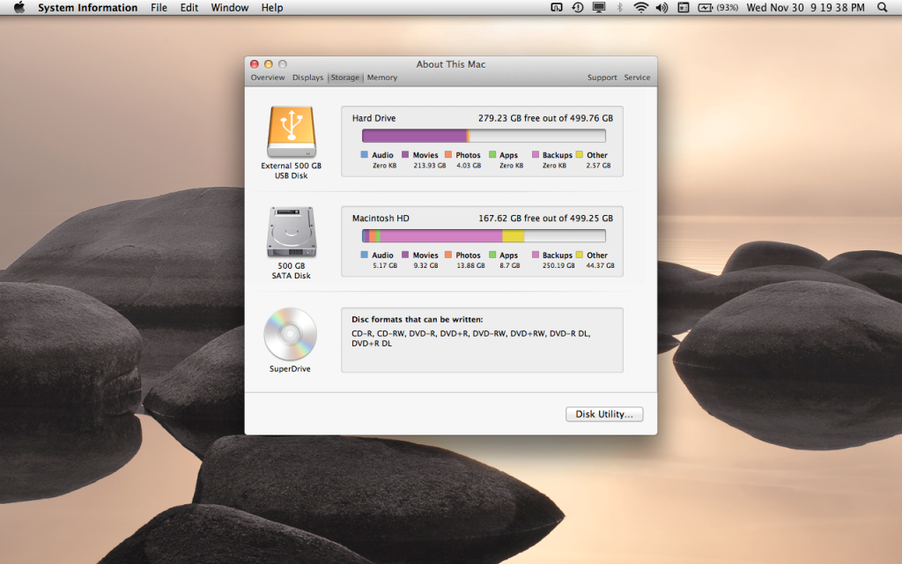Image resolution: width=902 pixels, height=564 pixels.
Task: Launch Disk Utility button
Action: click(x=604, y=414)
